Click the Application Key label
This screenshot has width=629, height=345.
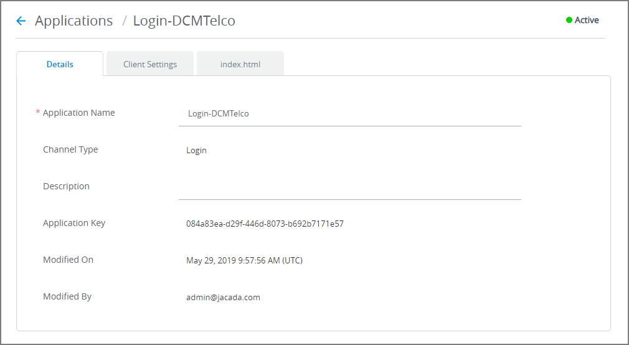click(74, 223)
